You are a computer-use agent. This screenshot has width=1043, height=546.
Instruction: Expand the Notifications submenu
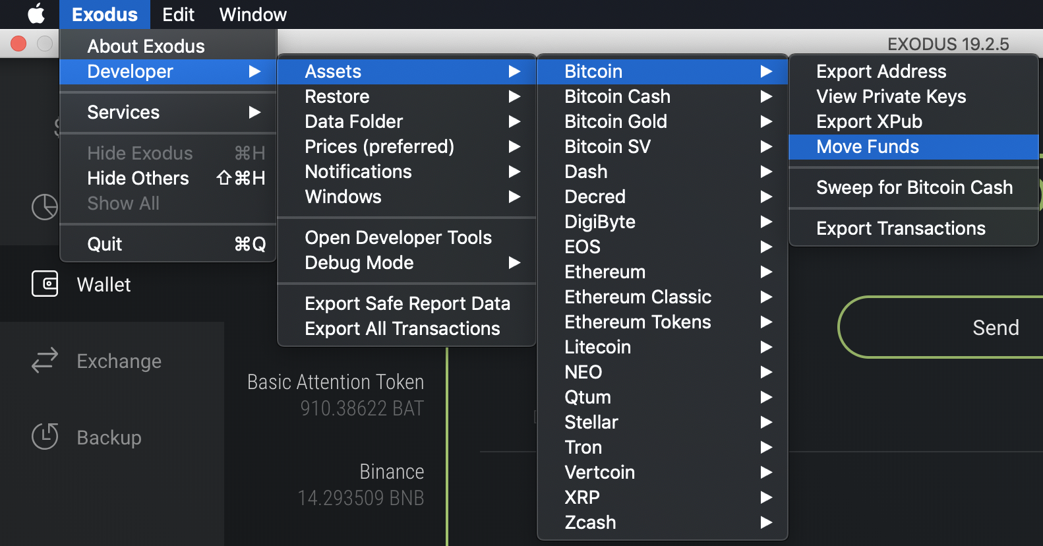pos(407,171)
